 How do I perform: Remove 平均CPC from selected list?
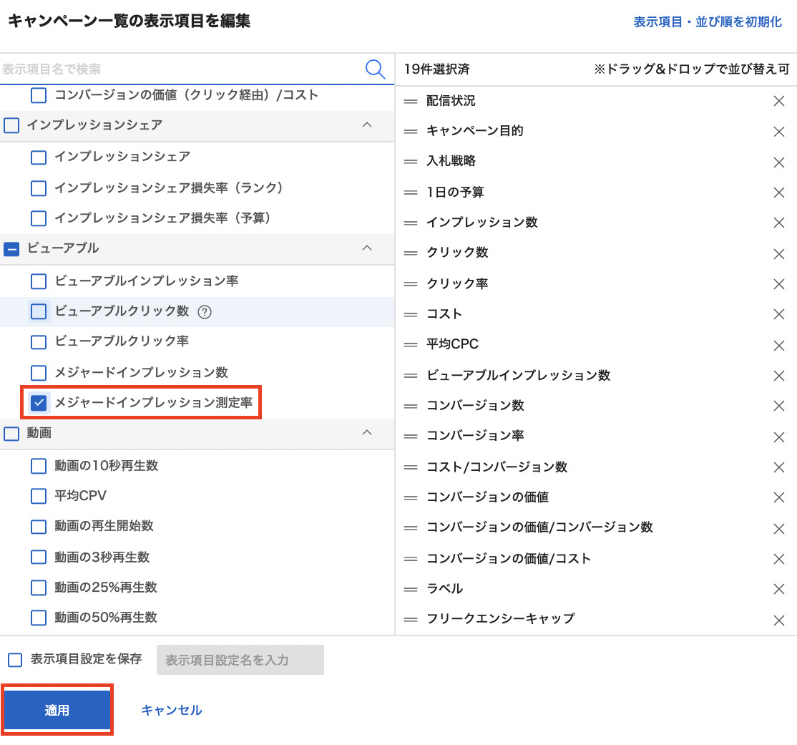pos(779,345)
